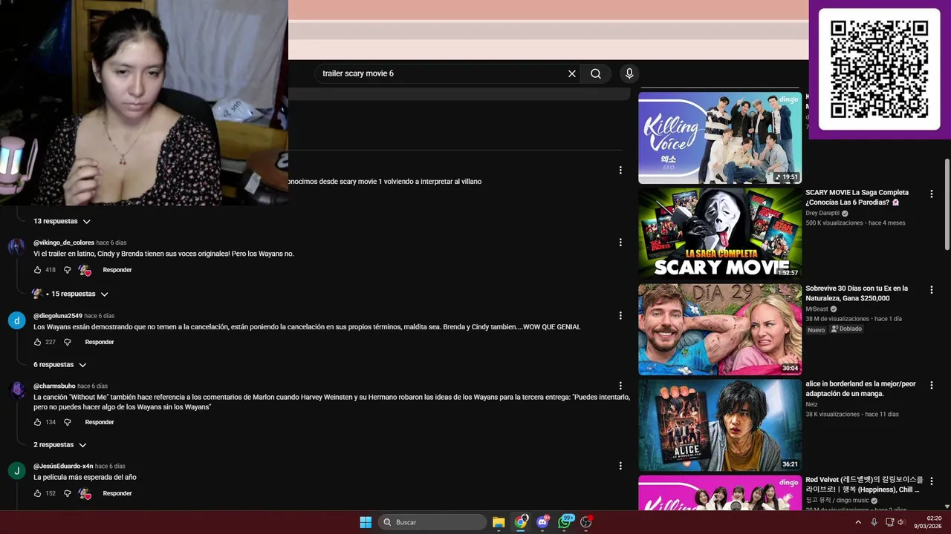Open the MrBeast channel name
This screenshot has width=951, height=534.
coord(817,309)
